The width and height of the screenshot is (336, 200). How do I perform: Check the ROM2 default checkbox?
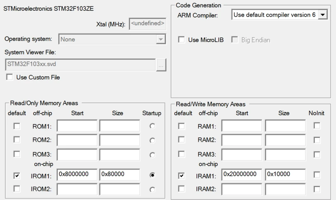click(17, 140)
